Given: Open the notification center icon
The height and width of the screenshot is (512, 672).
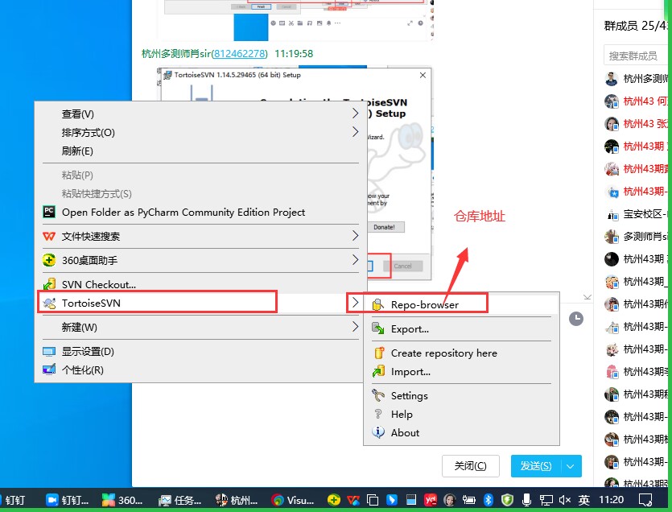Looking at the screenshot, I should click(x=645, y=500).
